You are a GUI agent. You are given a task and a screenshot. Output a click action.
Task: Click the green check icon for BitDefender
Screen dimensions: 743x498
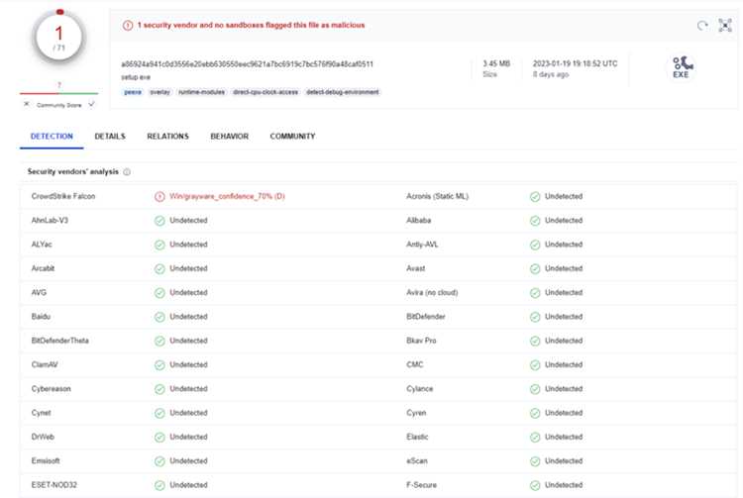(535, 317)
